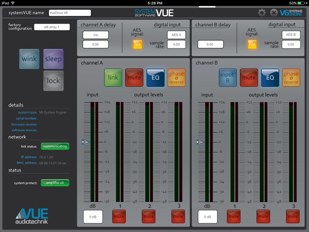The width and height of the screenshot is (309, 232).
Task: Open the channel B EQ
Action: click(270, 78)
